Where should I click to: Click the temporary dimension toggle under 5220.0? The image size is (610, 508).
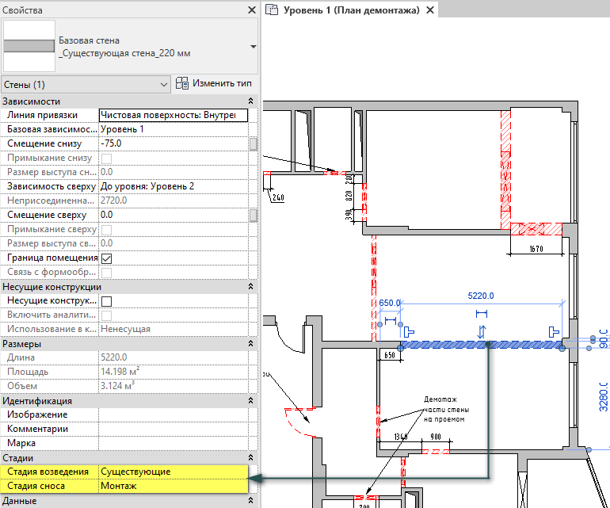pos(482,313)
